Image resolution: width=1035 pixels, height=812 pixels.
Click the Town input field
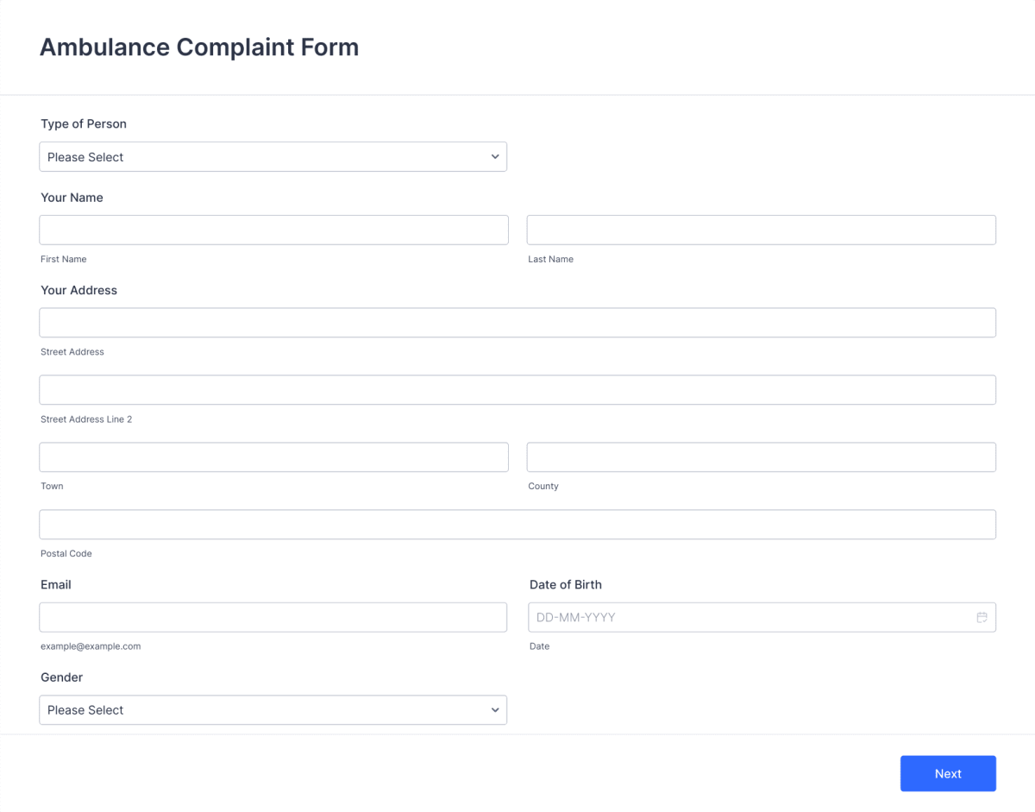click(x=273, y=456)
